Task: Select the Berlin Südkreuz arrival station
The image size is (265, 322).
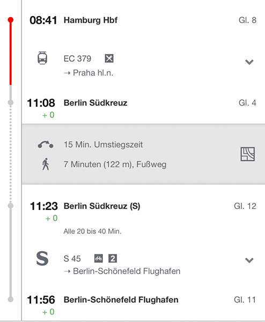Action: tap(95, 103)
